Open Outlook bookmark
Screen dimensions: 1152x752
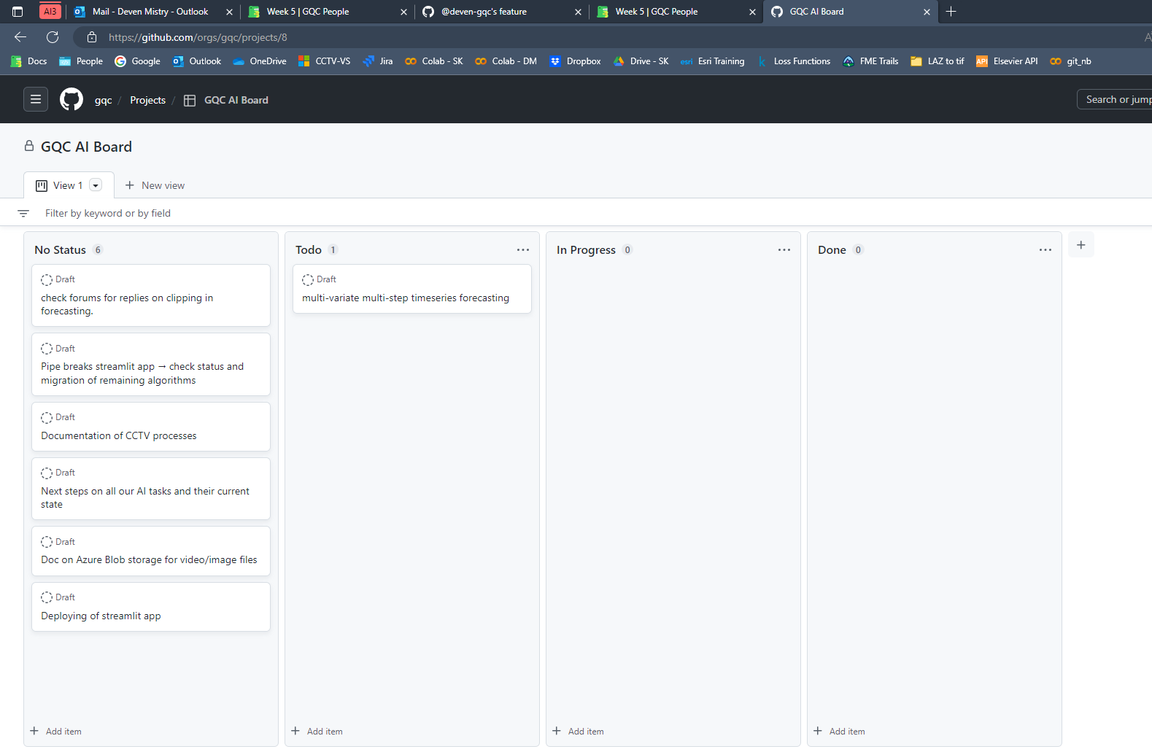(x=197, y=61)
